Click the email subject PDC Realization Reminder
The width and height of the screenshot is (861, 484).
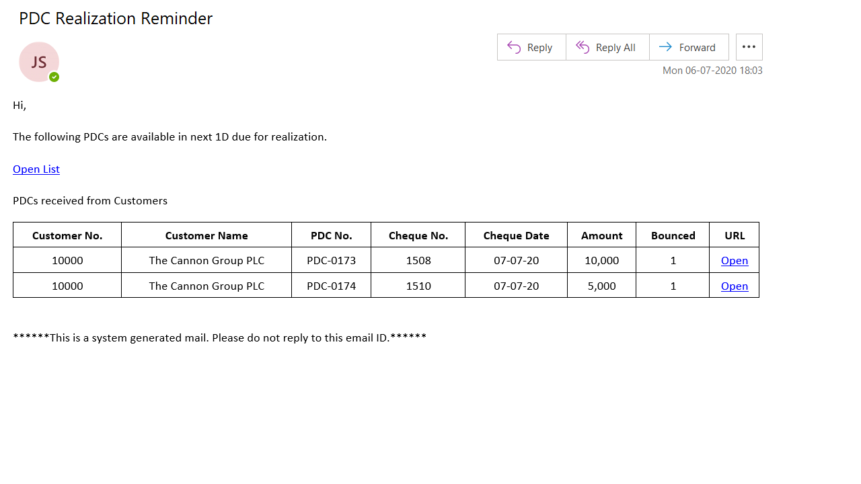tap(116, 19)
